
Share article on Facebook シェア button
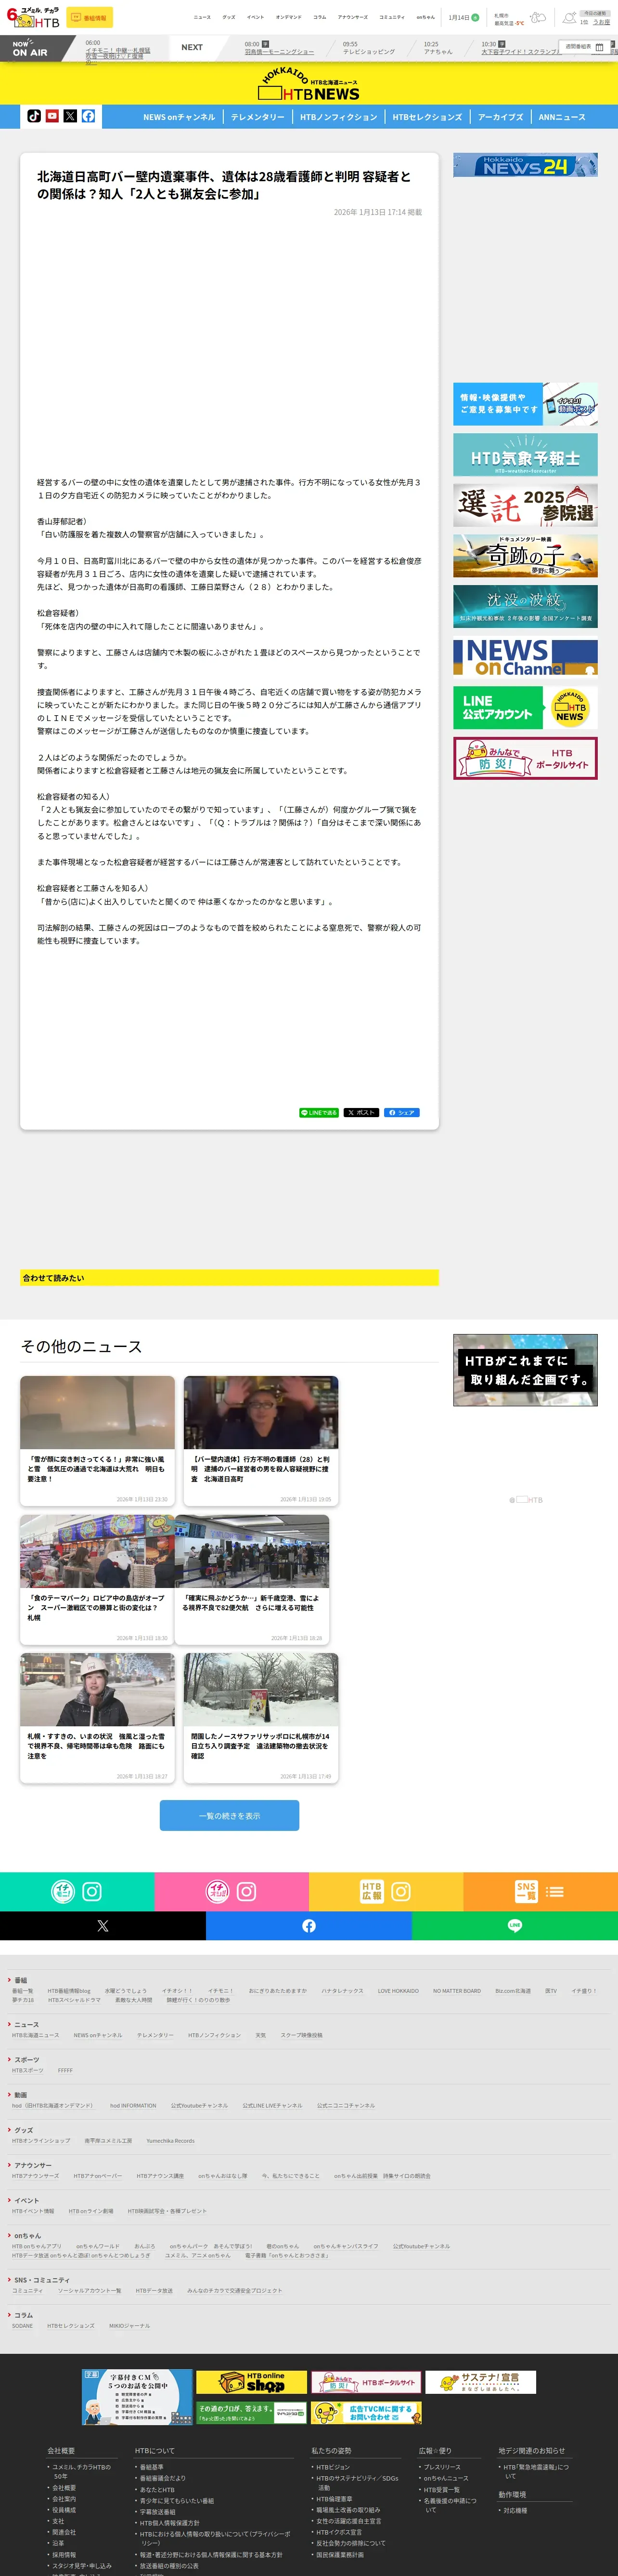tap(401, 1112)
